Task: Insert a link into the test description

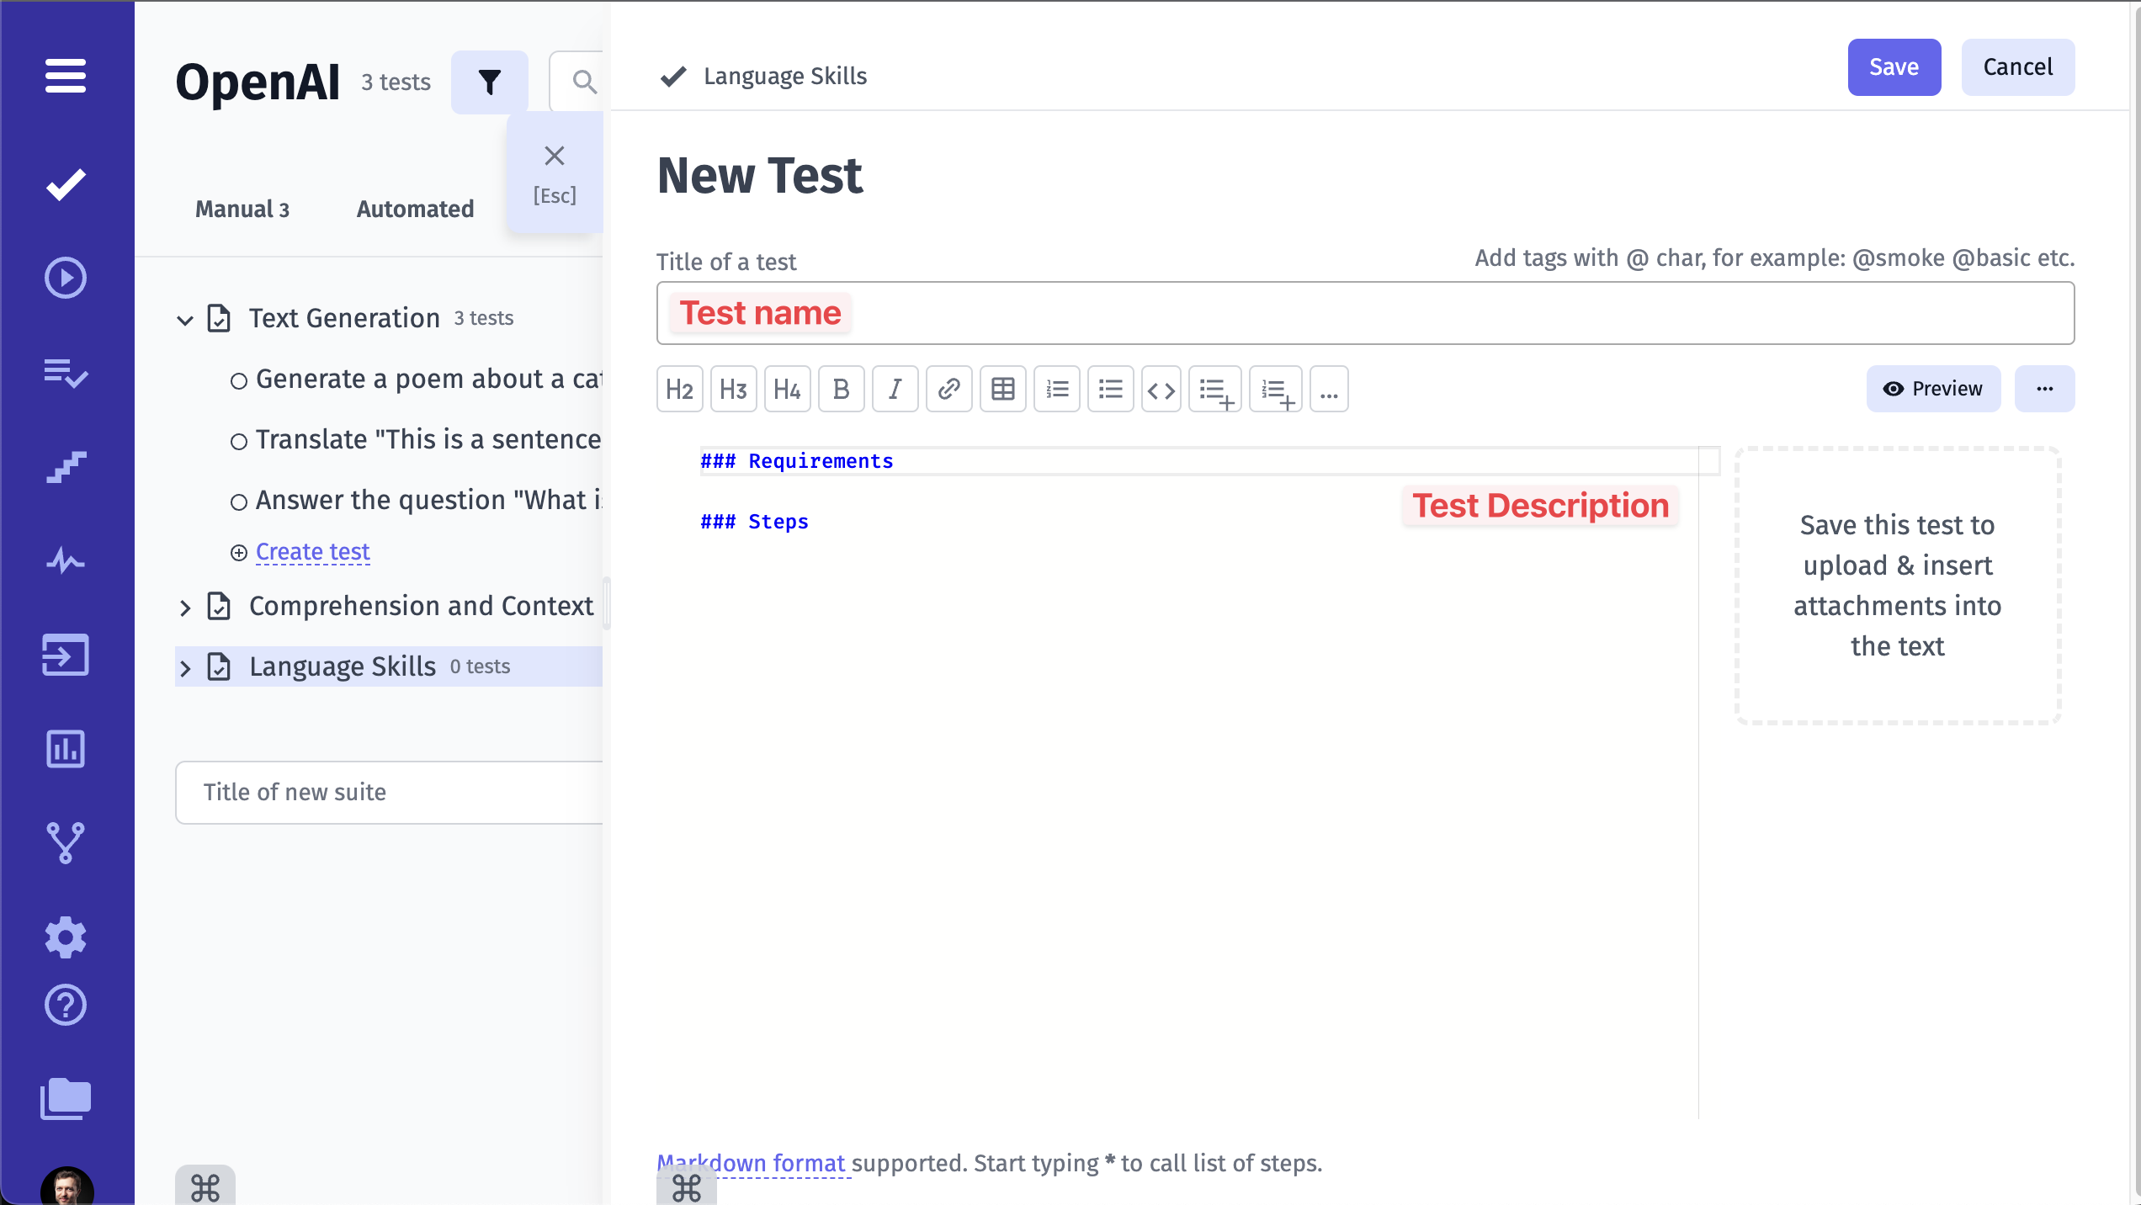Action: 948,389
